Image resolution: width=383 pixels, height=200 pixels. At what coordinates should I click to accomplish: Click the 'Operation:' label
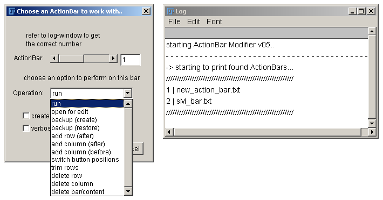pyautogui.click(x=29, y=93)
